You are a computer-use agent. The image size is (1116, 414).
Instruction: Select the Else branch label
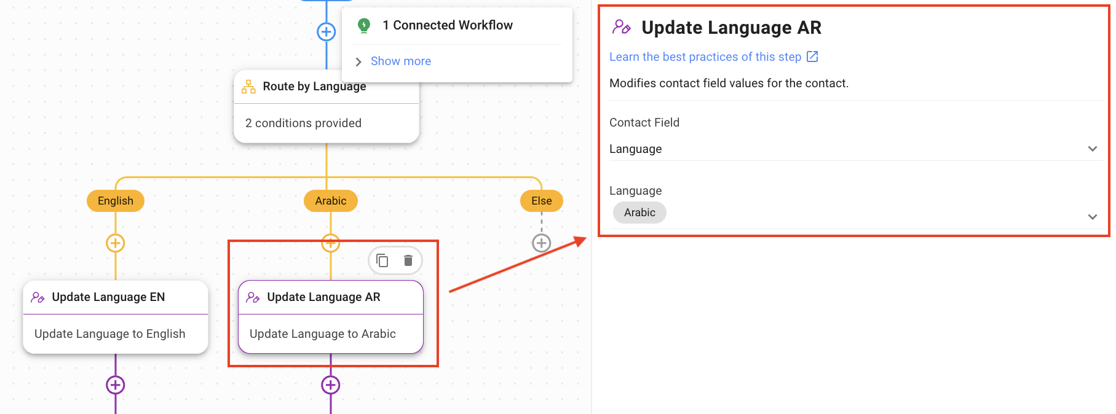coord(541,201)
